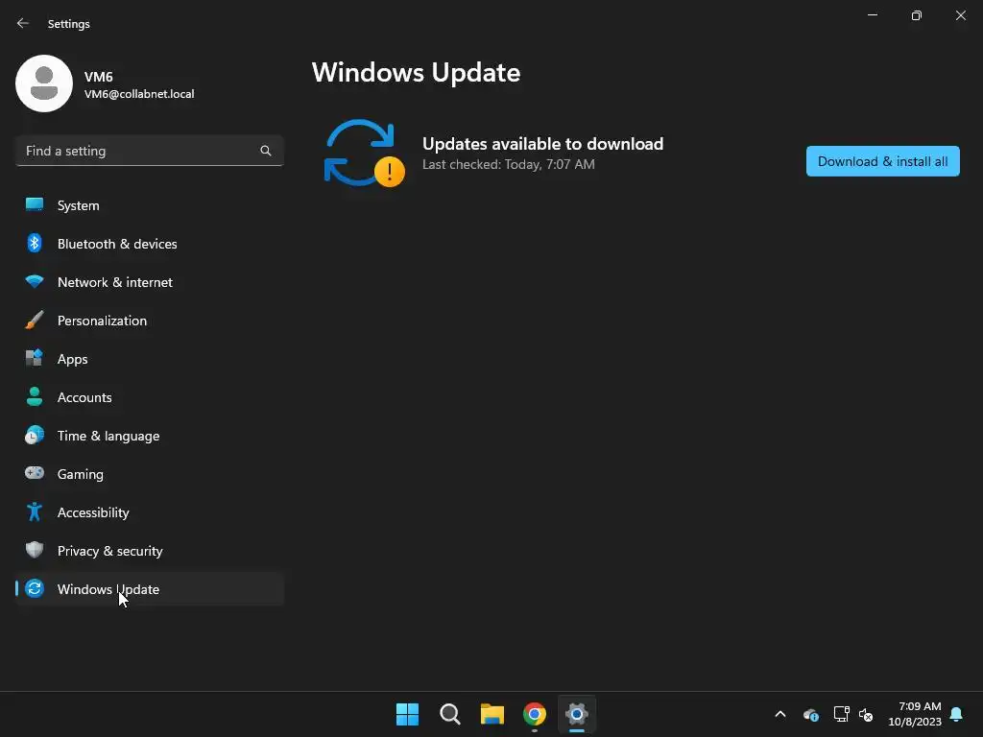Open Privacy & security
The image size is (983, 737).
pyautogui.click(x=149, y=551)
